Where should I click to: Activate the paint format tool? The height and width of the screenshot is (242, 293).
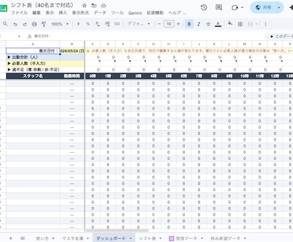click(x=44, y=24)
